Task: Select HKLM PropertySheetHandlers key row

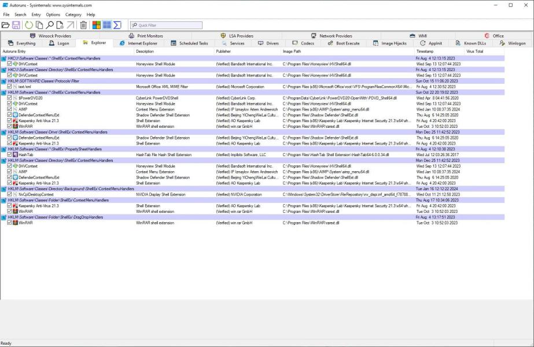Action: [x=252, y=149]
